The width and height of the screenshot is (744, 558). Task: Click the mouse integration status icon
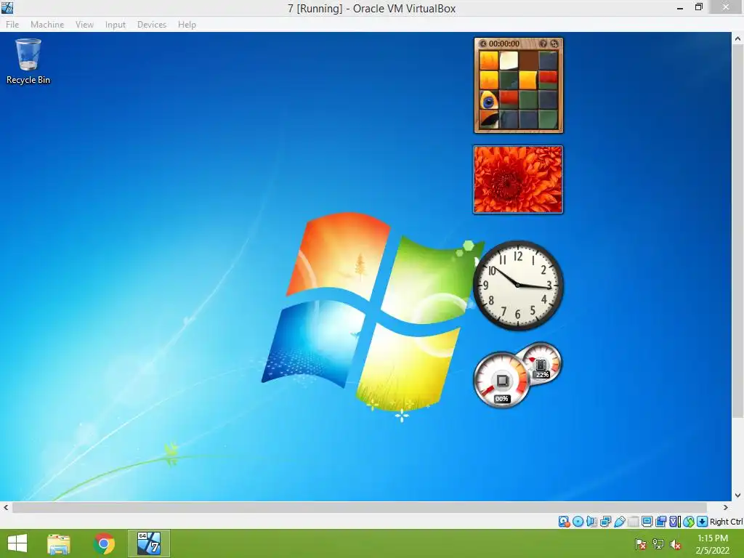[x=689, y=522]
